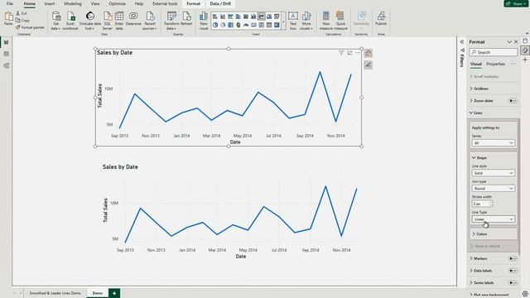Open More options ellipsis on top chart
Viewport: 530px width, 298px height.
[x=358, y=53]
